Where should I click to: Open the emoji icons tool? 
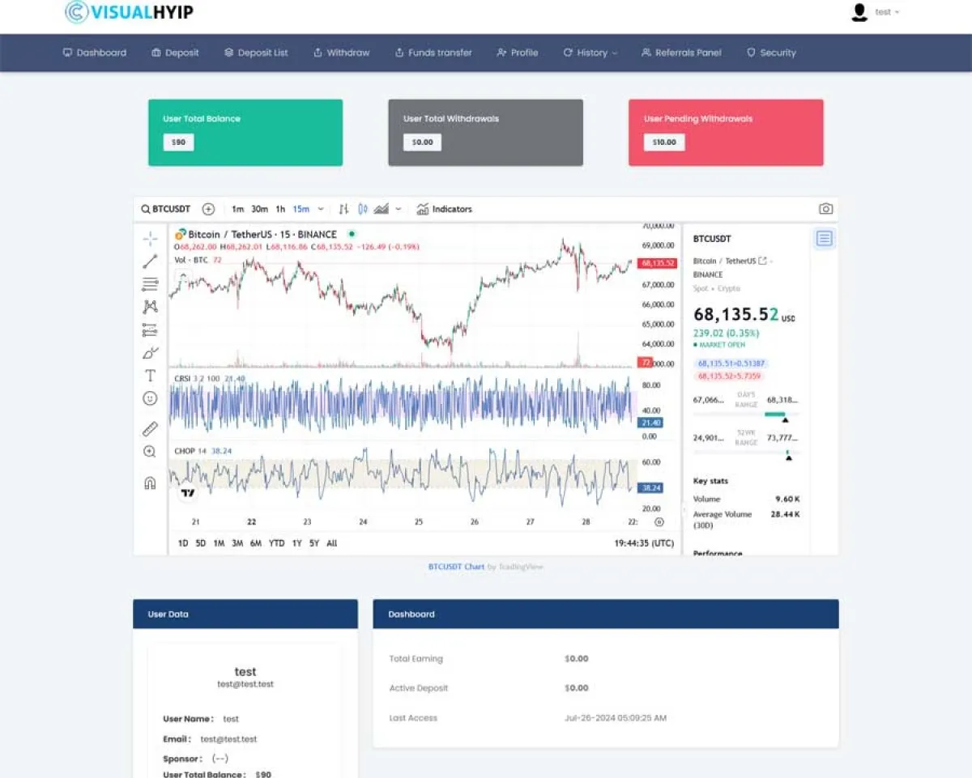tap(150, 398)
